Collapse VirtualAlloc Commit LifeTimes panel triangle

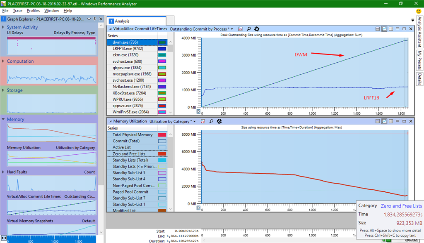[x=110, y=29]
